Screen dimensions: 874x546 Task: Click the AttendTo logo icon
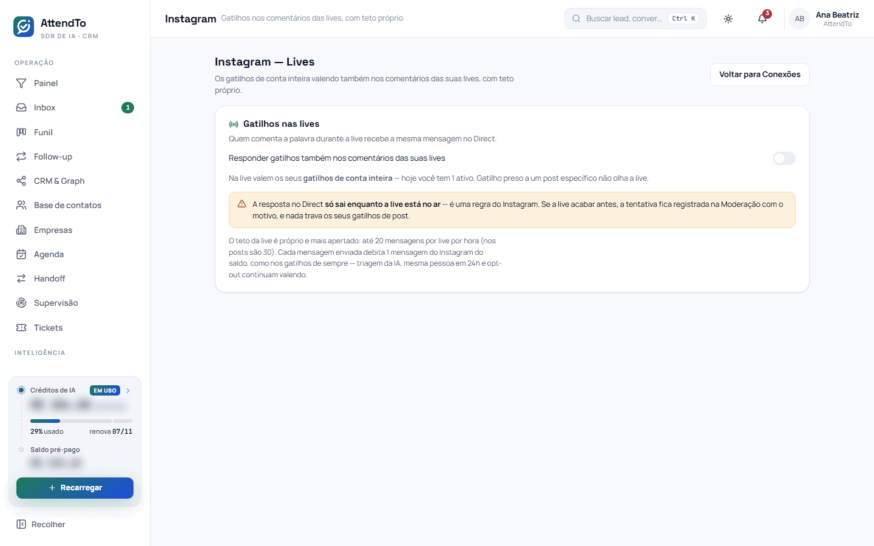tap(24, 27)
